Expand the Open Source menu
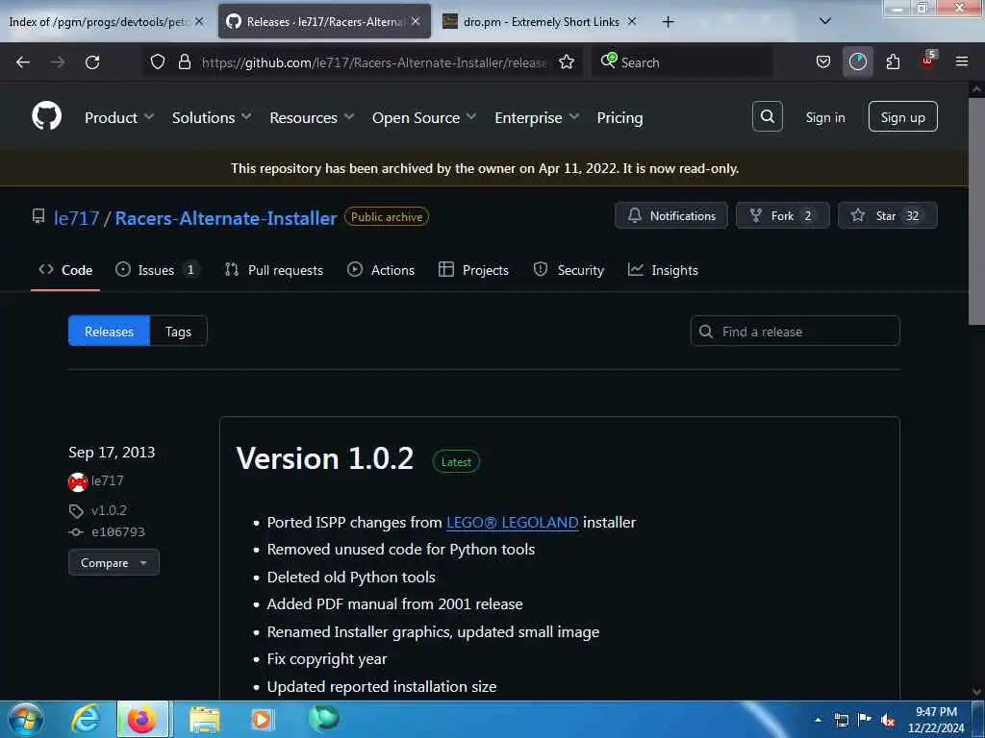This screenshot has height=738, width=985. click(424, 117)
